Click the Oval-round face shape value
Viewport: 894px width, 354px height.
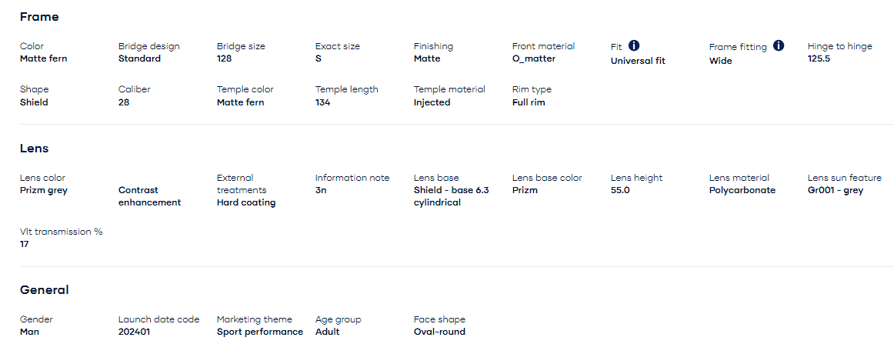coord(439,332)
